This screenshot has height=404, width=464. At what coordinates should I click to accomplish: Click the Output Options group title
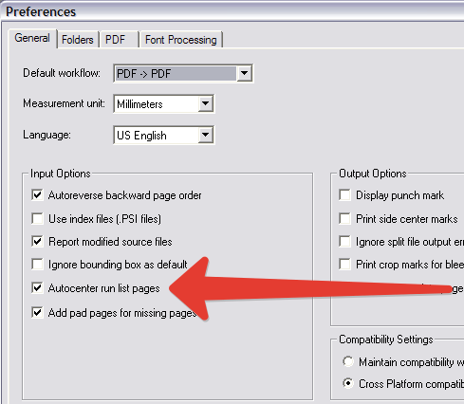pyautogui.click(x=373, y=174)
